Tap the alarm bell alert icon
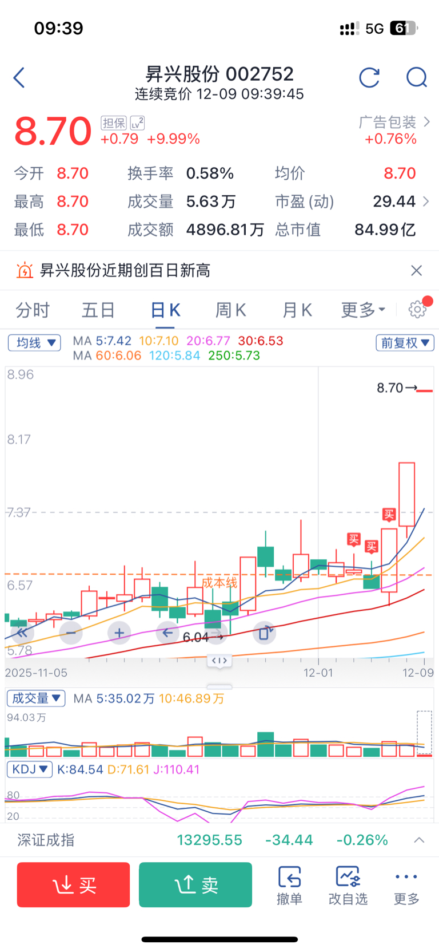439x952 pixels. coord(25,270)
